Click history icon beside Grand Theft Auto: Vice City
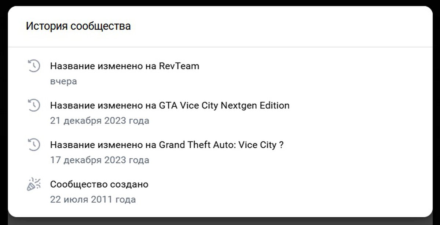 33,144
